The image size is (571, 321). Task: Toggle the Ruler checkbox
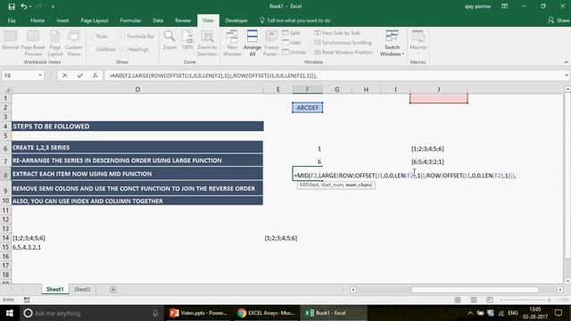click(x=92, y=37)
